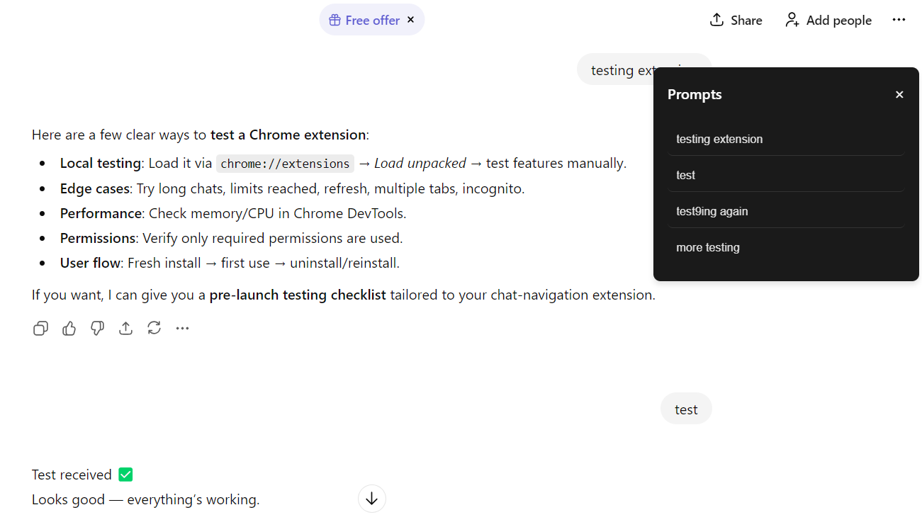This screenshot has width=922, height=522.
Task: Give the response a thumbs up
Action: (x=69, y=328)
